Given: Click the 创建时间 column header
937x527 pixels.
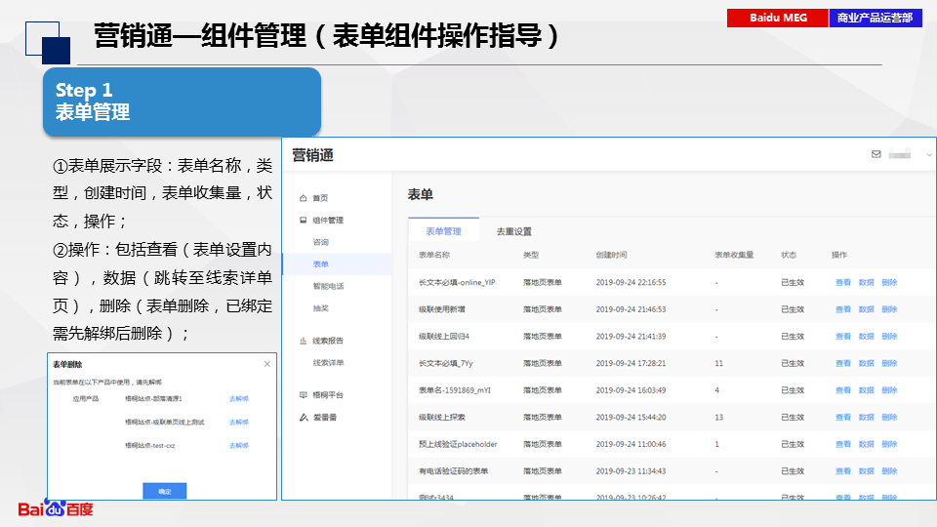Looking at the screenshot, I should 611,255.
